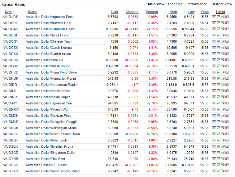Open the chart icon for AUDSGD row
The width and height of the screenshot is (235, 177).
point(218,153)
